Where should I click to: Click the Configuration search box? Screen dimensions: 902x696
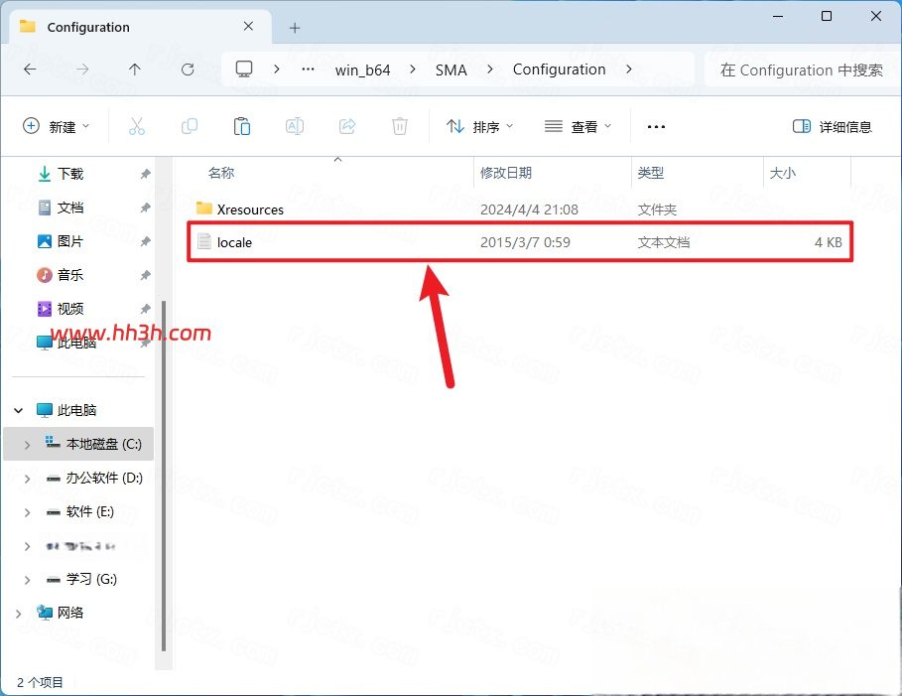tap(802, 70)
